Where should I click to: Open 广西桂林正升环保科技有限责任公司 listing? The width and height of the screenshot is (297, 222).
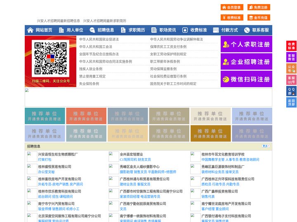point(228,179)
